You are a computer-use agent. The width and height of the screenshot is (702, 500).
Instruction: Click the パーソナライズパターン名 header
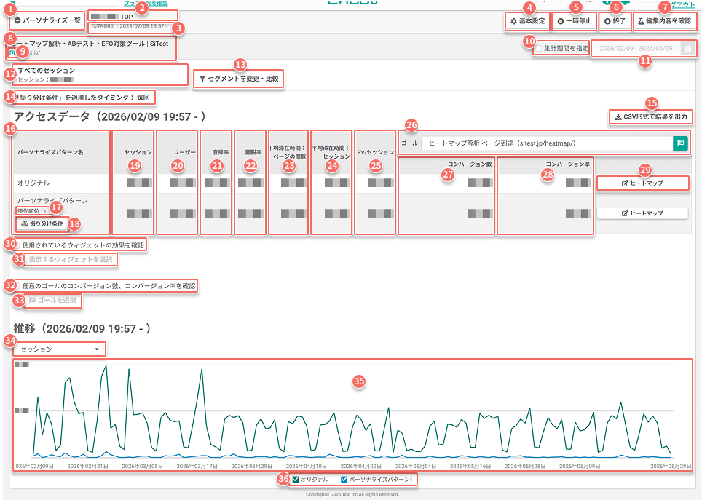(x=50, y=152)
